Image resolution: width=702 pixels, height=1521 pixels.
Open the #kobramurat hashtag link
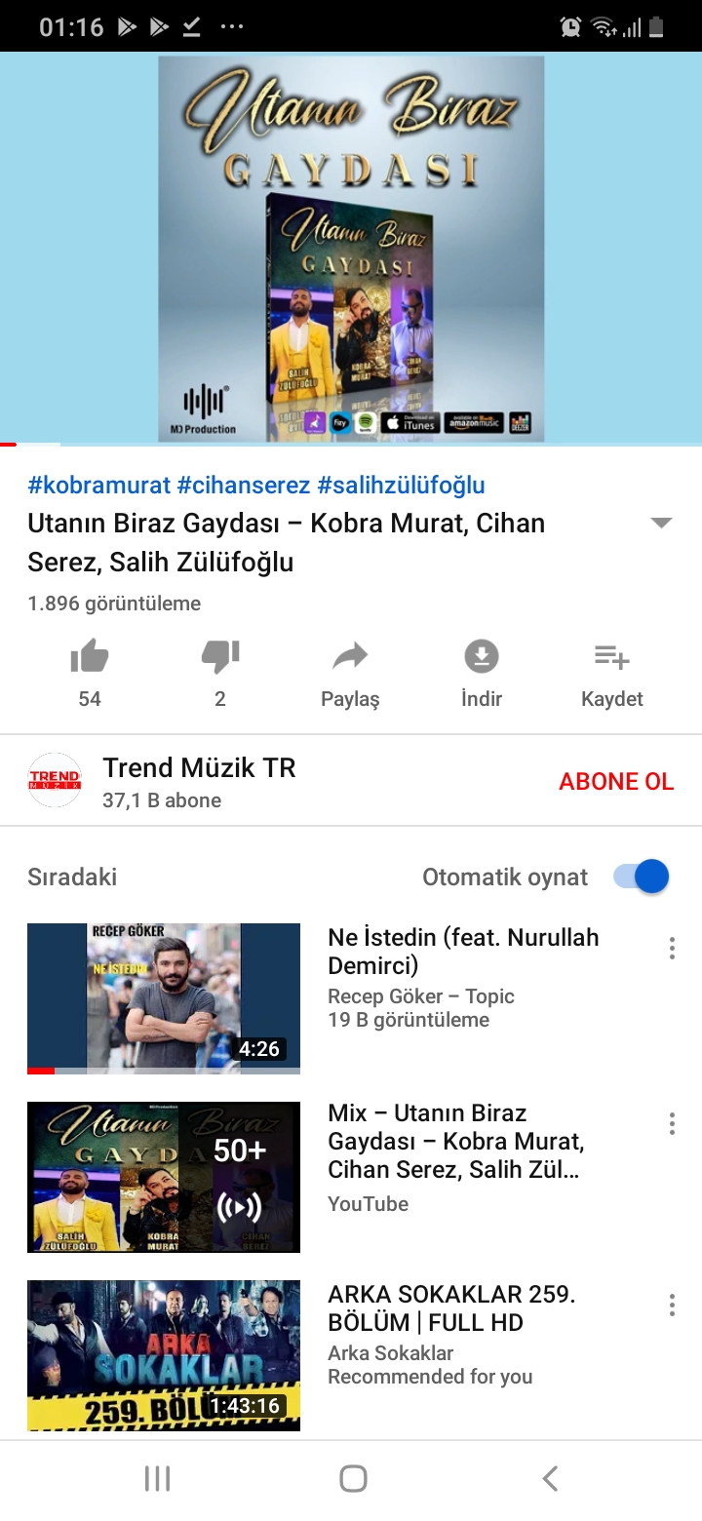point(98,485)
